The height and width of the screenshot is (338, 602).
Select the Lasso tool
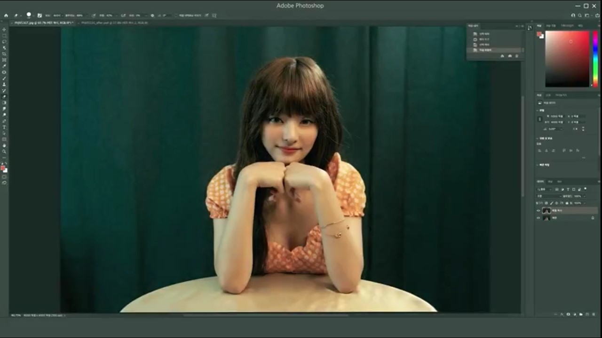[x=4, y=41]
